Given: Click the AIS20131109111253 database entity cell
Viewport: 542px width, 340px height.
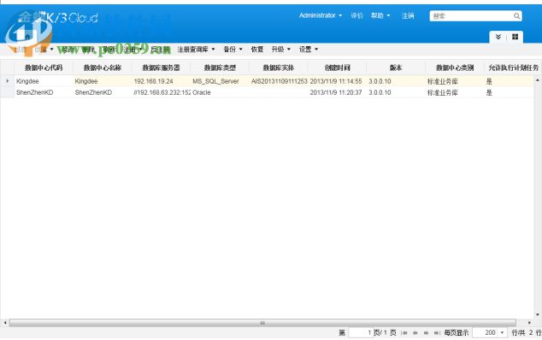Looking at the screenshot, I should 279,81.
